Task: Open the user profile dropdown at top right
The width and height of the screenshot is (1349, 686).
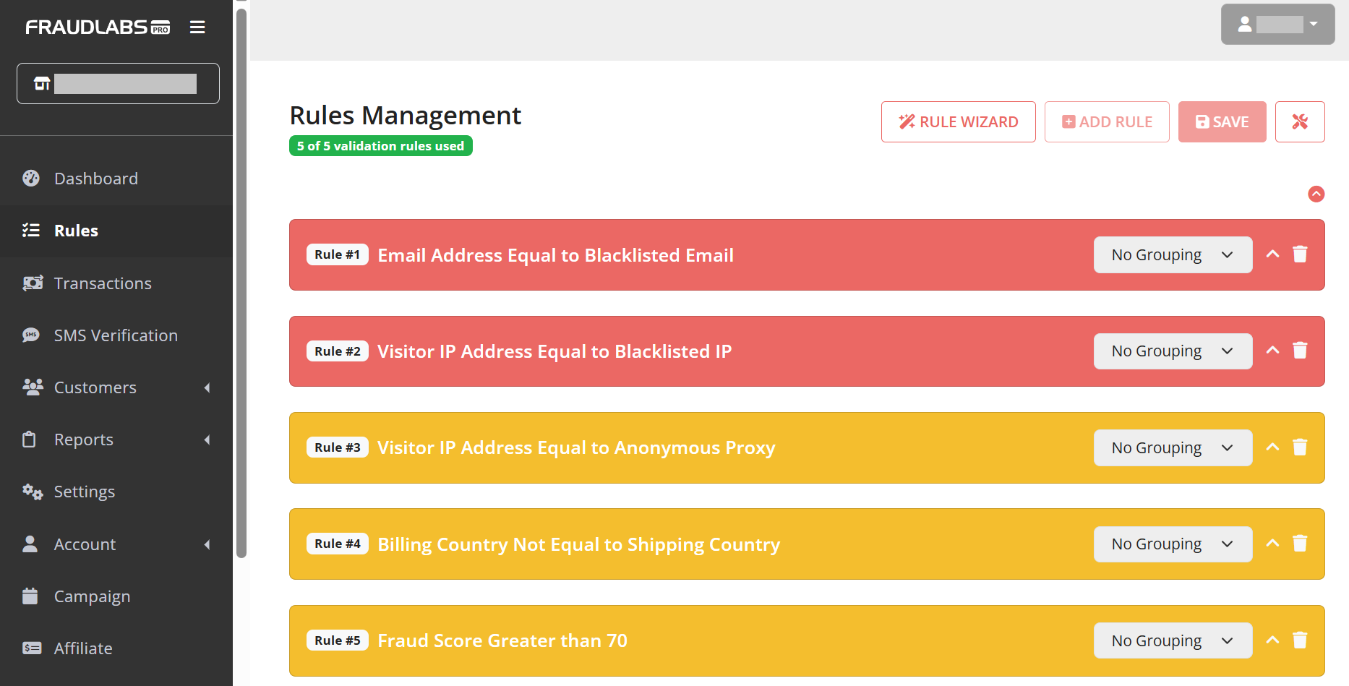Action: click(1277, 24)
